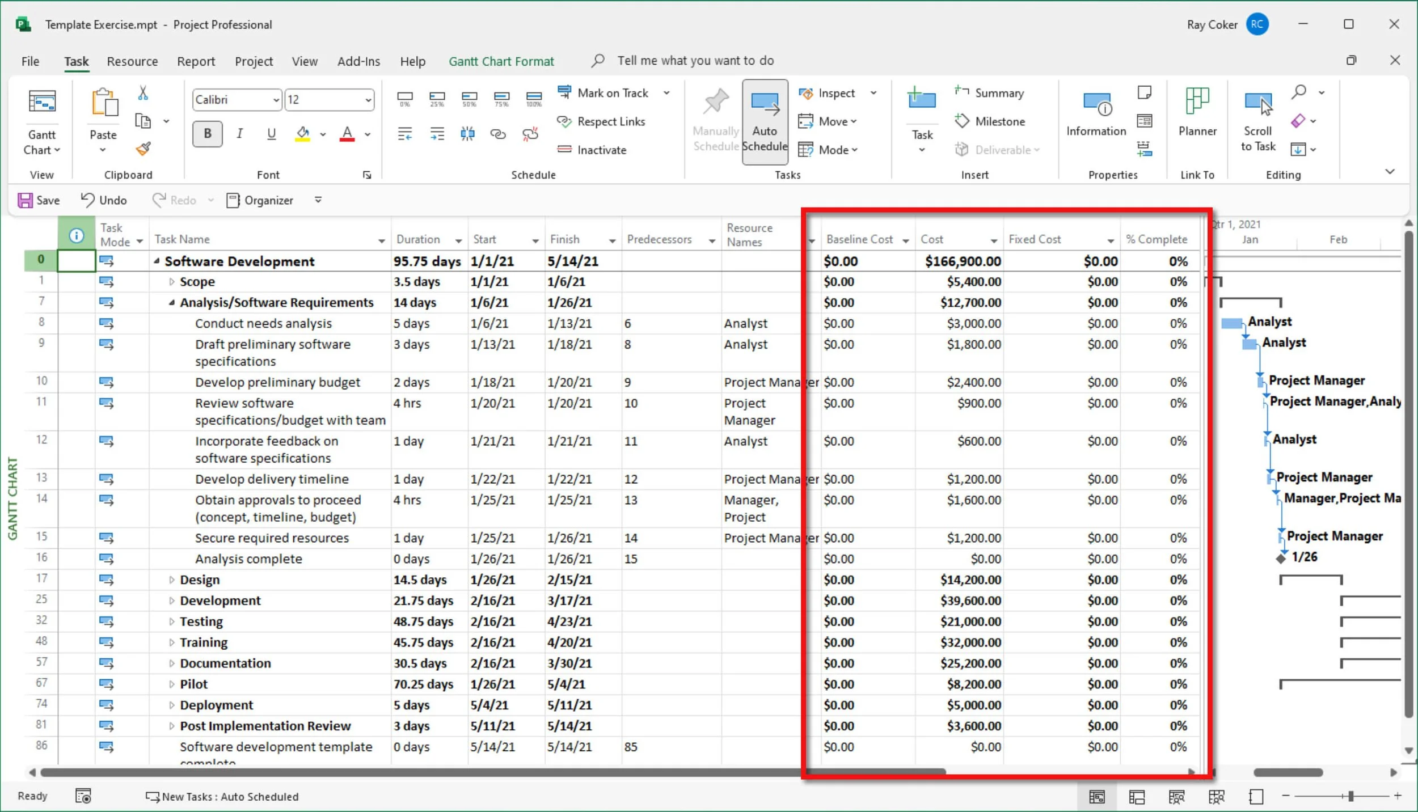Switch to the Resource tab
This screenshot has height=812, width=1418.
click(x=132, y=61)
